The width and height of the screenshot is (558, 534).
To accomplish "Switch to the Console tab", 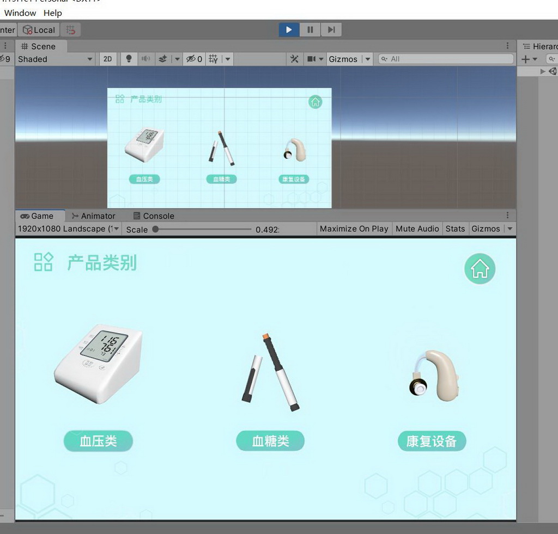I will point(154,216).
